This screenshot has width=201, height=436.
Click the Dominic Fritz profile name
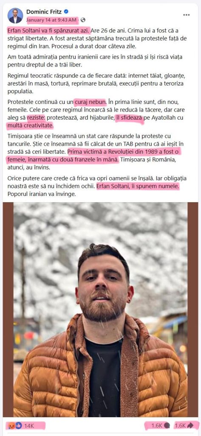point(45,11)
